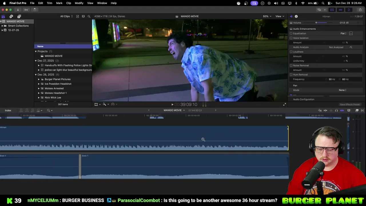Image resolution: width=366 pixels, height=206 pixels.
Task: Open the Share export button
Action: pos(360,10)
